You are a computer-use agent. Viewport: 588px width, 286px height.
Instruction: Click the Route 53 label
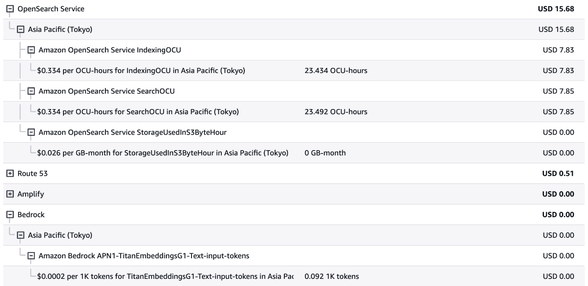32,173
